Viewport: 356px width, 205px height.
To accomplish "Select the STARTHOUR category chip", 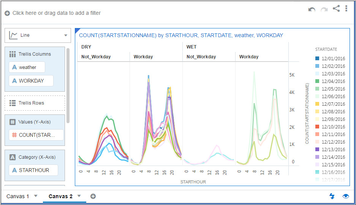I will [33, 170].
